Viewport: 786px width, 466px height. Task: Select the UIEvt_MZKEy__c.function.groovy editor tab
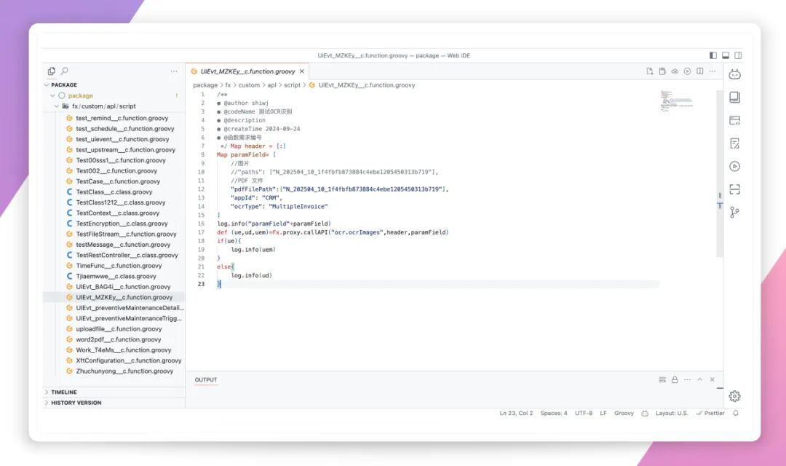point(247,71)
